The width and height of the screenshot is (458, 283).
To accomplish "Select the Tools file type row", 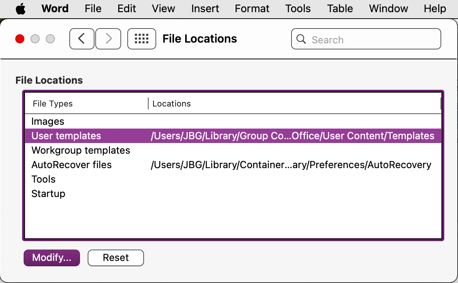I will [233, 179].
